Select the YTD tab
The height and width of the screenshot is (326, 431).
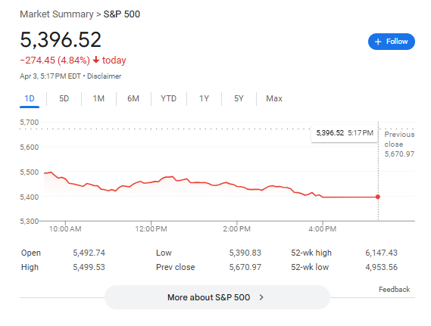click(168, 98)
